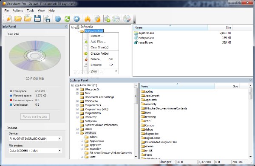This screenshot has width=255, height=166.
Task: Click the flame Burn icon
Action: [x=88, y=19]
